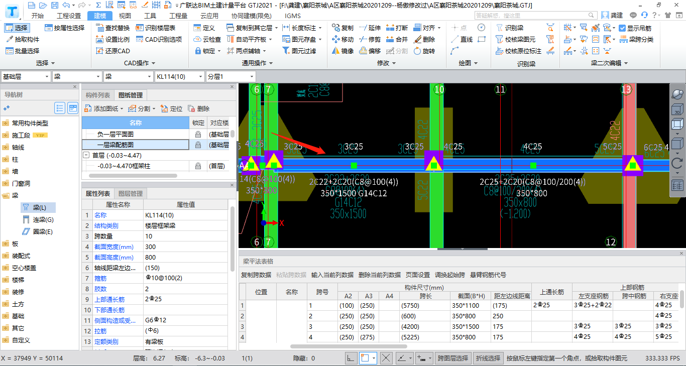This screenshot has height=366, width=686.
Task: Expand the 锁定 dropdown arrow
Action: pyautogui.click(x=219, y=51)
